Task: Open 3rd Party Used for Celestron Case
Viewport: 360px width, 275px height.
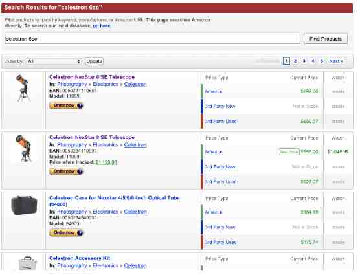Action: [x=221, y=242]
